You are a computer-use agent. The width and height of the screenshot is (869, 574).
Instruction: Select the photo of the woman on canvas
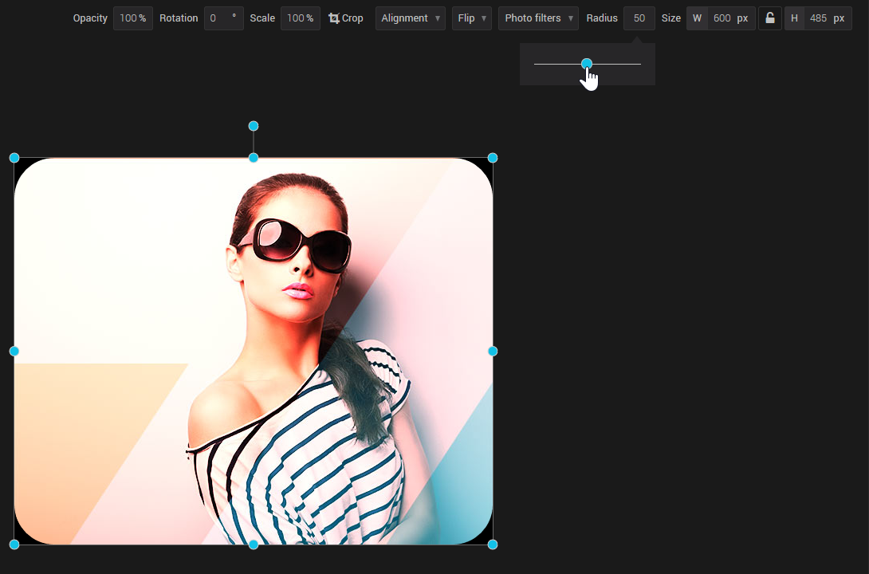(254, 351)
